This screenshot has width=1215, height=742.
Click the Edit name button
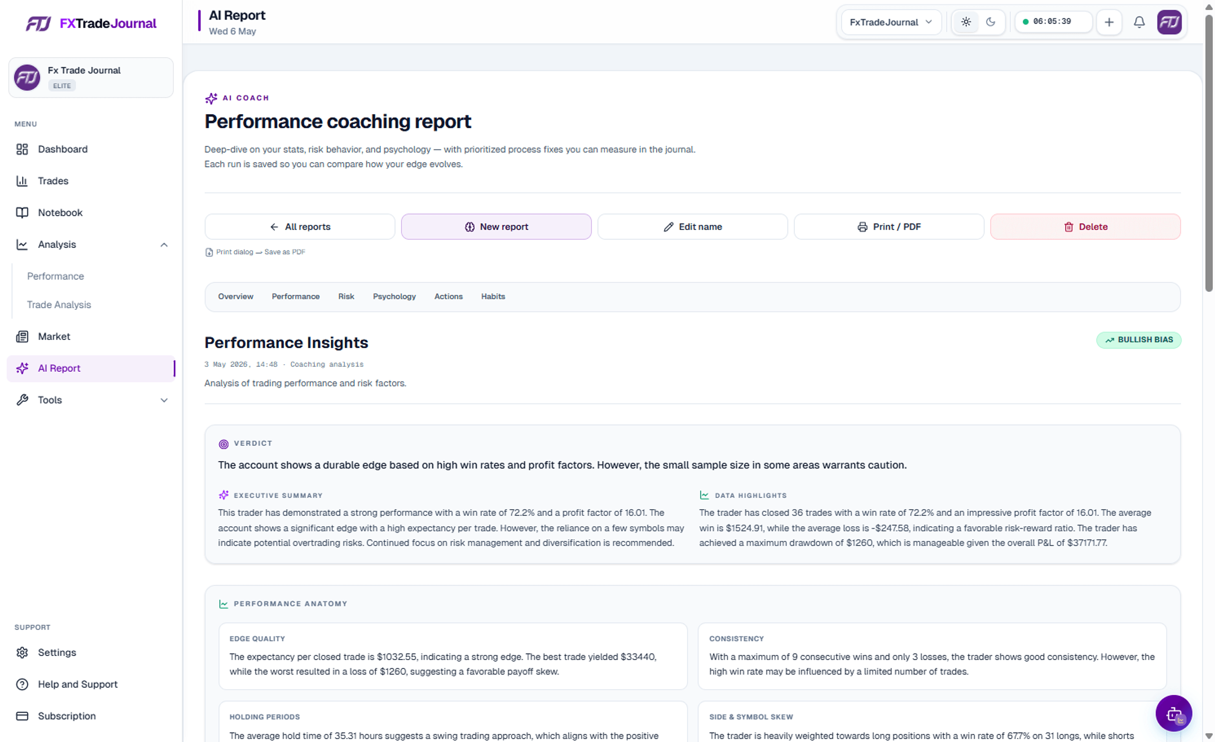(692, 227)
